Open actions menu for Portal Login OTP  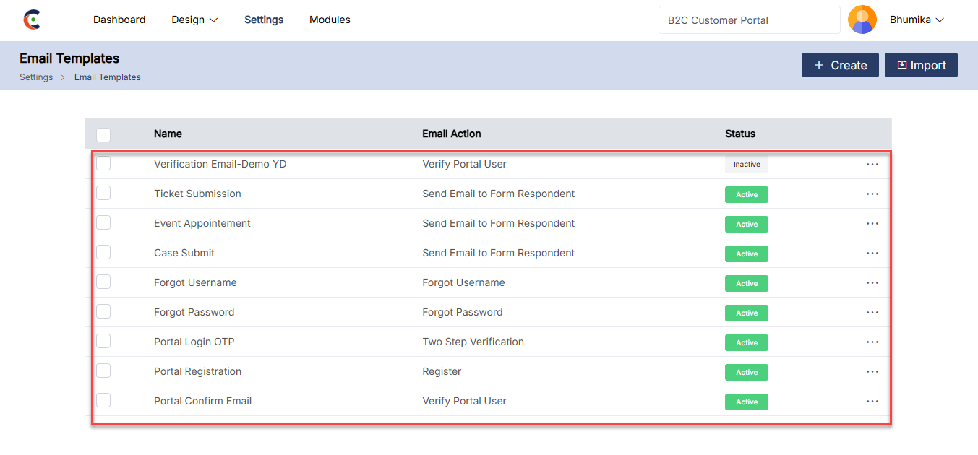[872, 342]
